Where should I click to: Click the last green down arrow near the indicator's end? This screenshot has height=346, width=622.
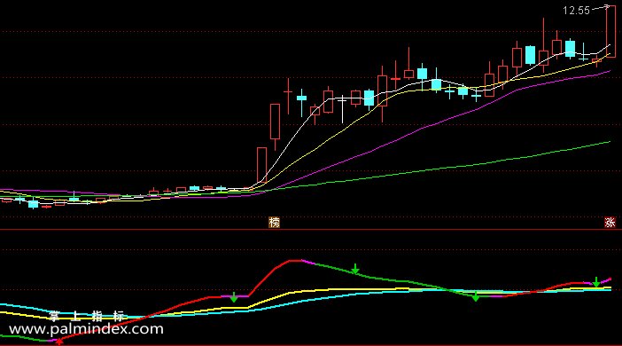click(x=596, y=282)
